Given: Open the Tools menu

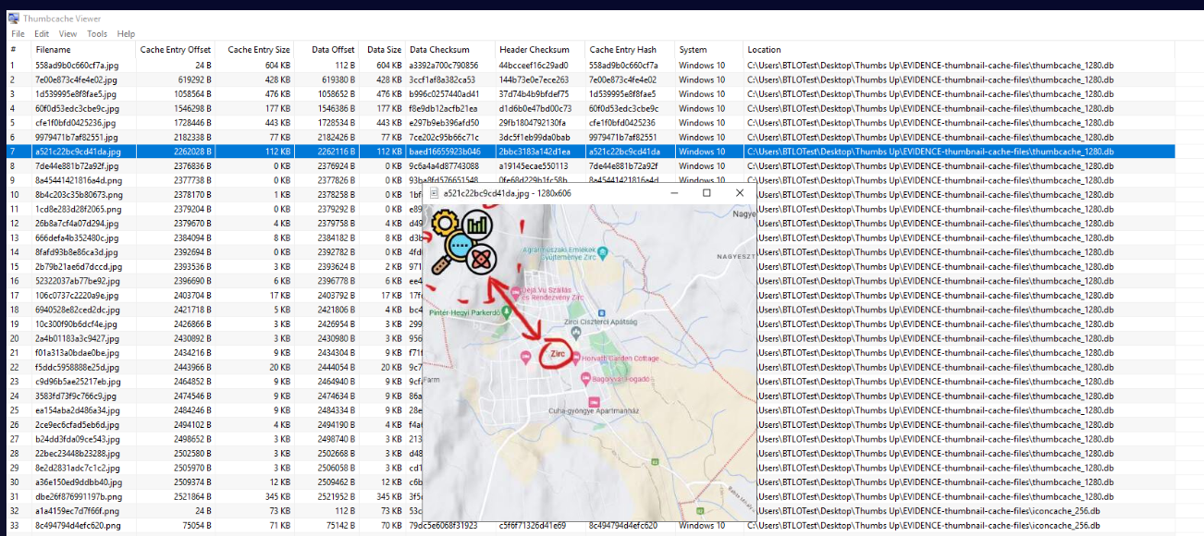Looking at the screenshot, I should point(97,34).
